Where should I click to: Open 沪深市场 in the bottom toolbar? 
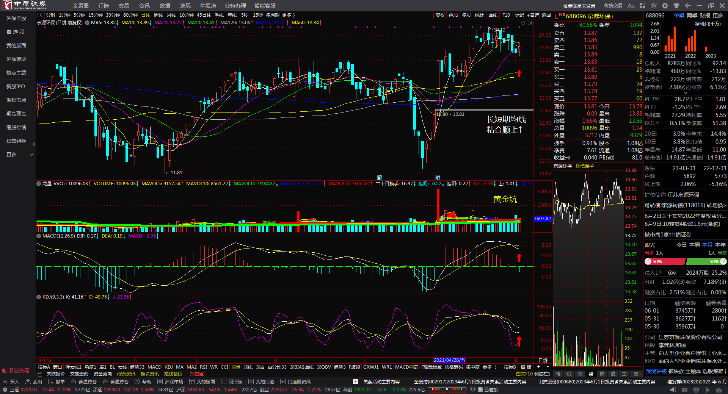[x=170, y=382]
